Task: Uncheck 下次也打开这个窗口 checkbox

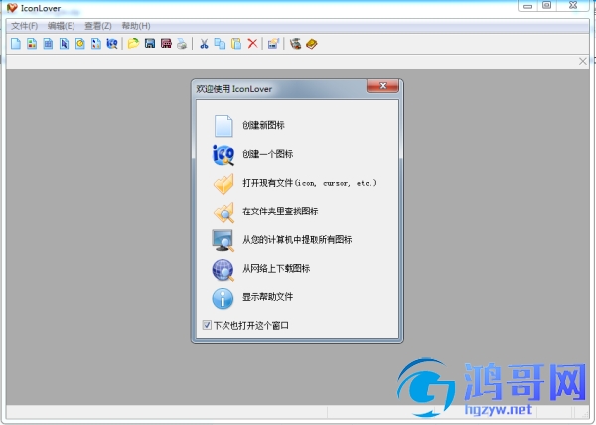Action: click(207, 325)
